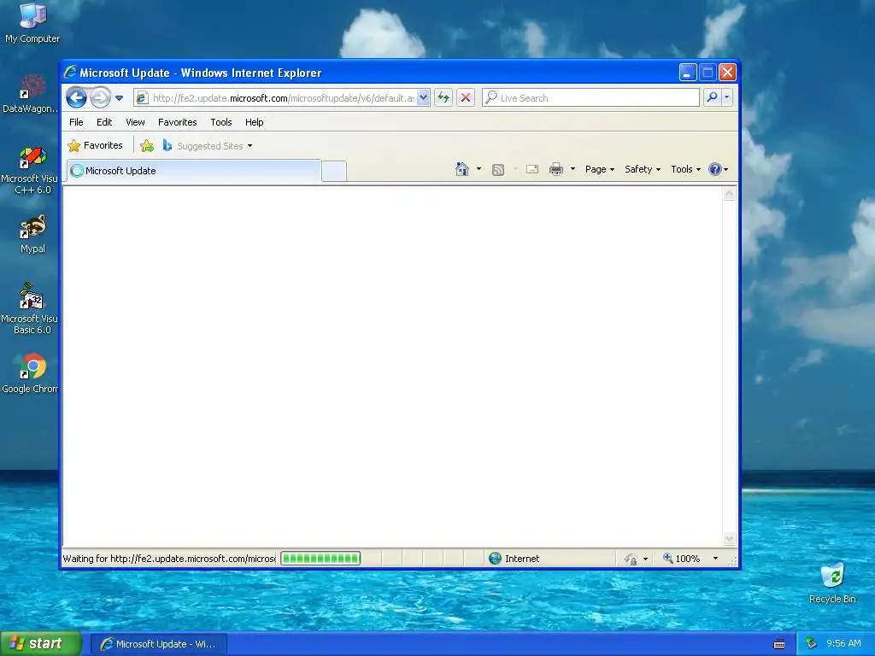This screenshot has width=875, height=656.
Task: Click the Protected Mode status icon
Action: click(x=631, y=559)
